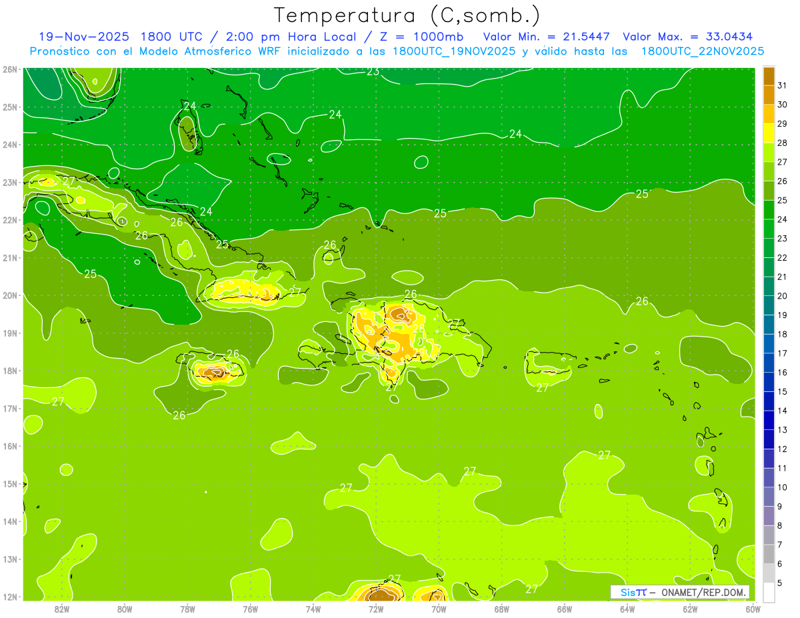Click the lime swatch between 27 and 28
800x618 pixels.
tap(769, 152)
